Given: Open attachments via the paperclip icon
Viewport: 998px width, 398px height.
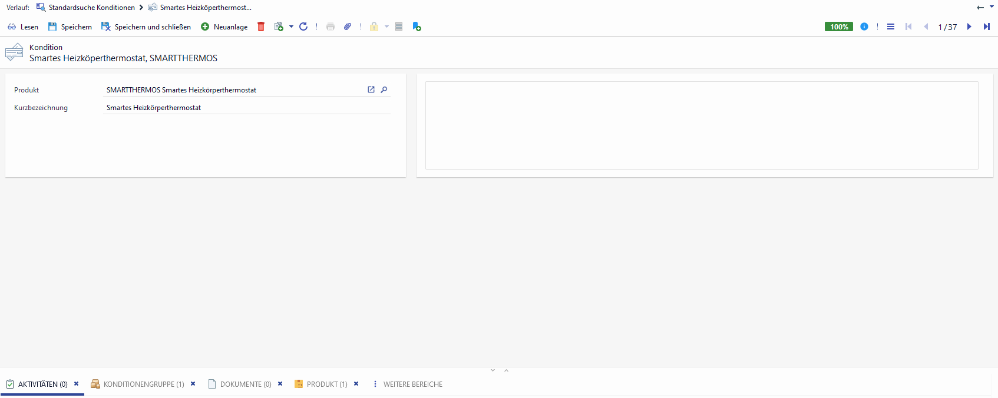Looking at the screenshot, I should (348, 26).
